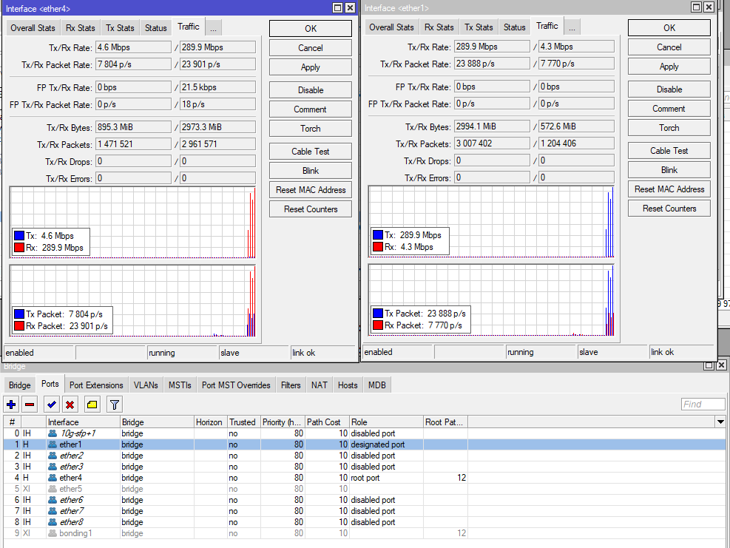Expand the '...' more tabs in ether4 window

click(x=213, y=28)
